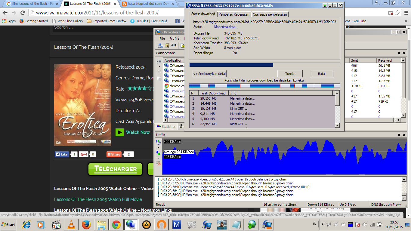The image size is (411, 231).
Task: Open Media Player Classic (321) from taskbar
Action: click(56, 224)
